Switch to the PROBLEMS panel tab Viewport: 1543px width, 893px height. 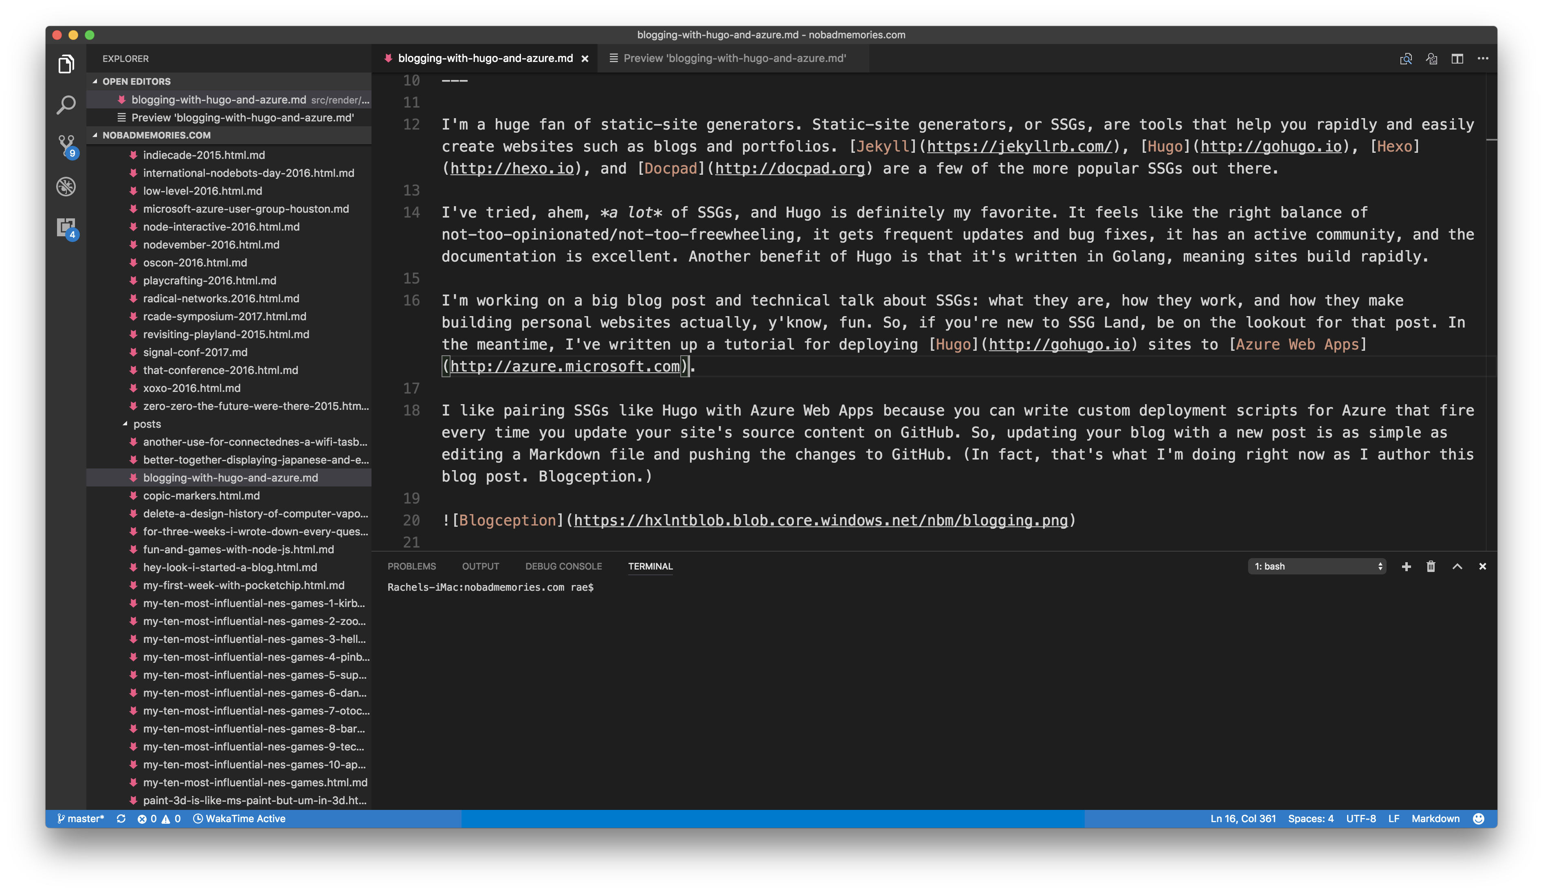click(x=411, y=567)
